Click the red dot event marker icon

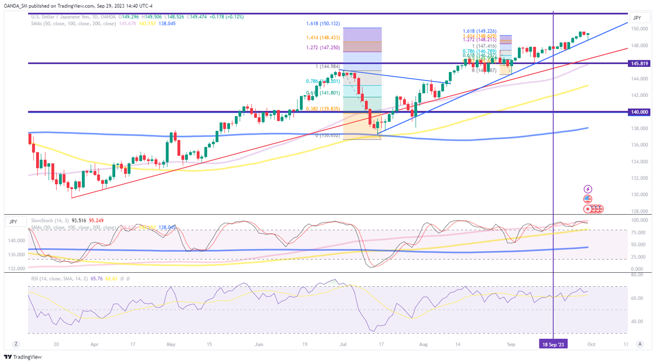(588, 209)
